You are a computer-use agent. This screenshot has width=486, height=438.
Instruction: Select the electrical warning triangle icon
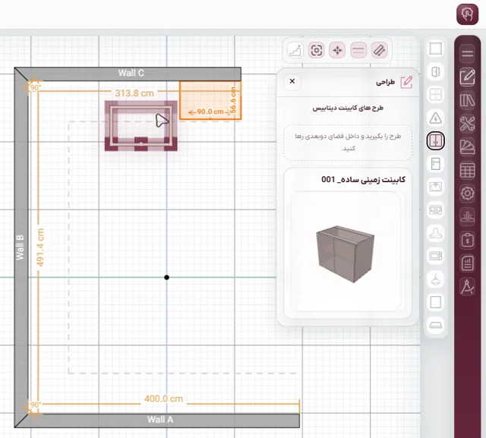[x=435, y=118]
